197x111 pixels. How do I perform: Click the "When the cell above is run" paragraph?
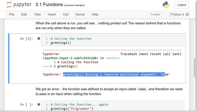tap(108, 26)
